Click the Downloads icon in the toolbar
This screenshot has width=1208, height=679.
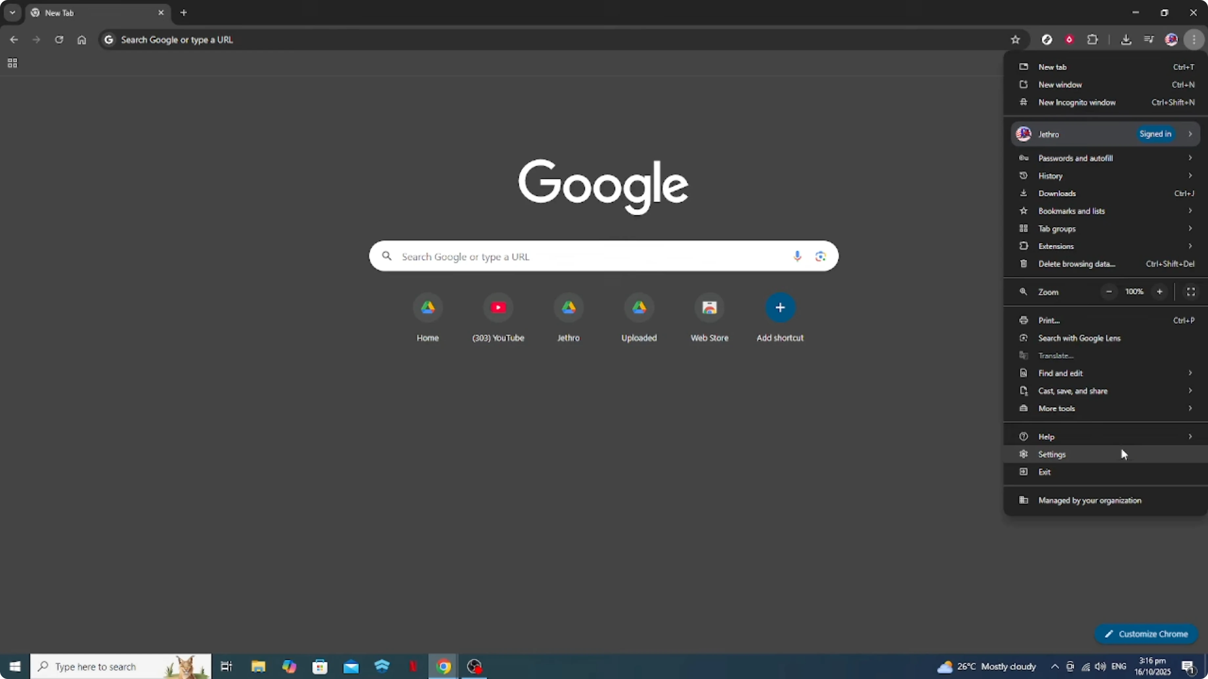pos(1127,39)
